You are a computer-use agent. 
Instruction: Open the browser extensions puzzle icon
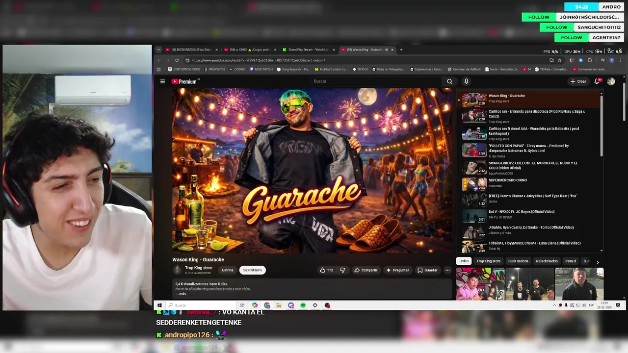click(590, 60)
